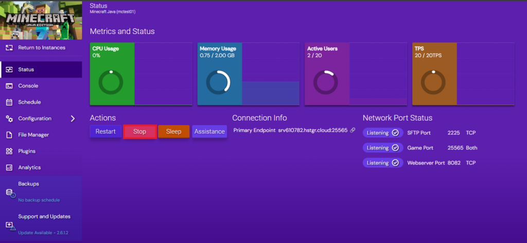The width and height of the screenshot is (527, 243).
Task: Click the Support and Updates download icon
Action: [x=10, y=226]
